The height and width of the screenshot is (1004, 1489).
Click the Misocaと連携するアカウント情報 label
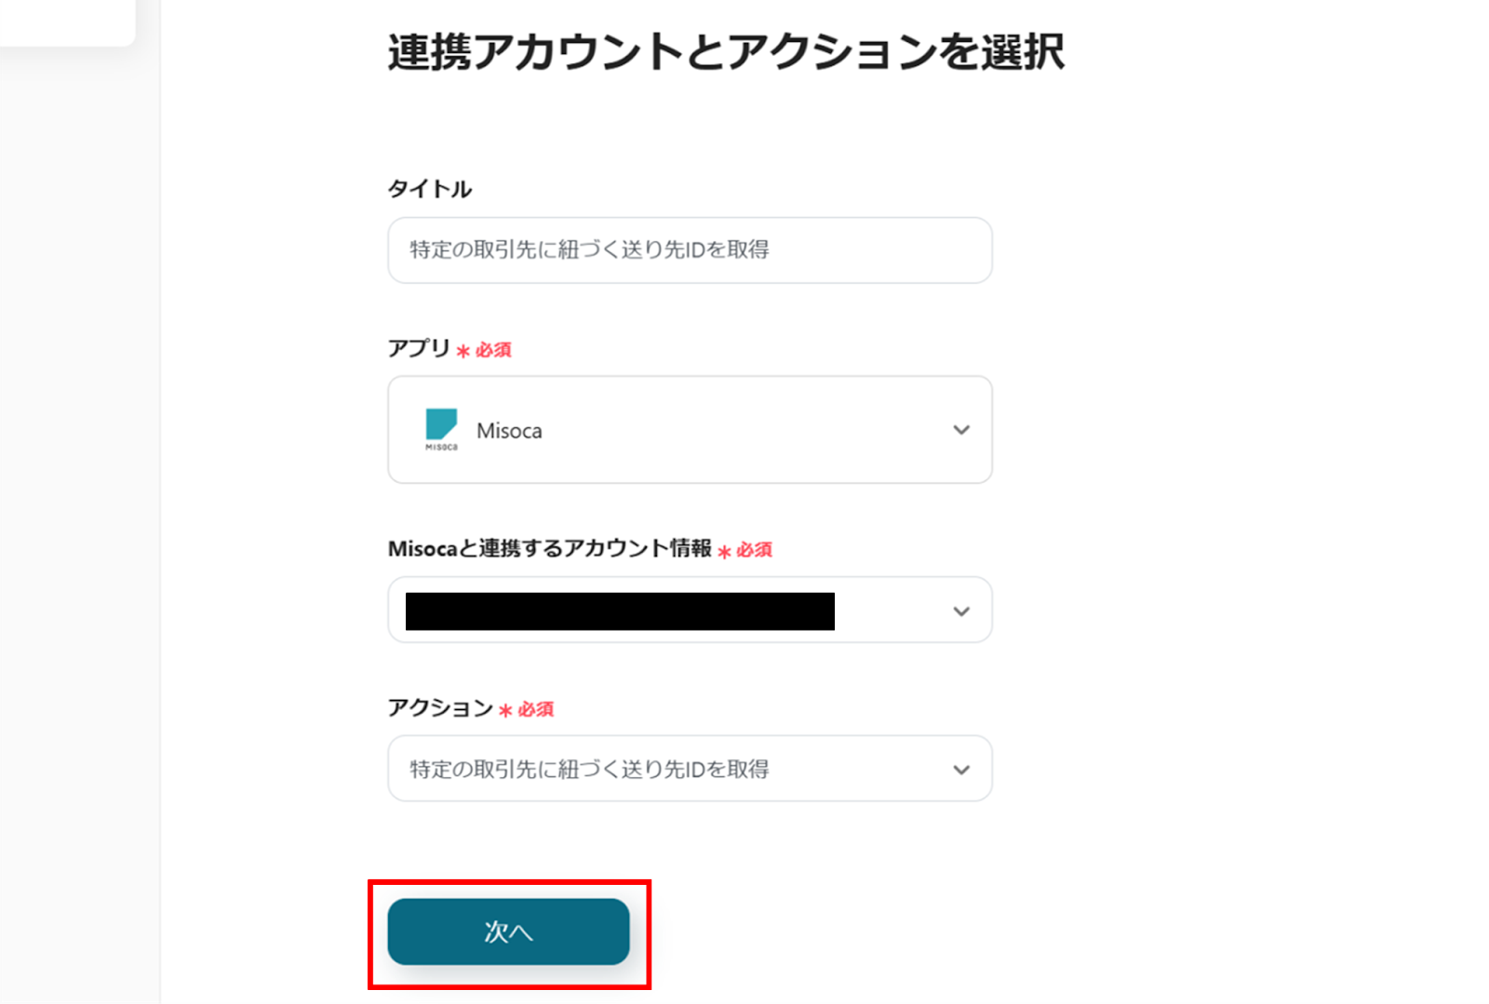549,549
